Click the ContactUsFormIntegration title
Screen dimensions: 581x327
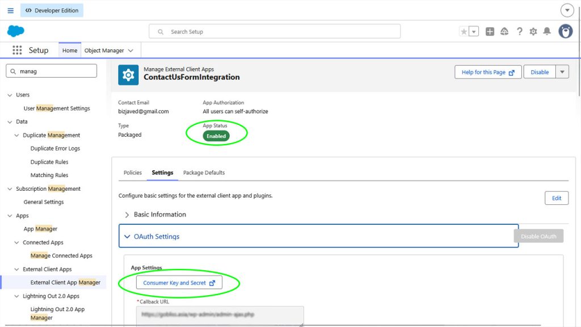coord(192,77)
